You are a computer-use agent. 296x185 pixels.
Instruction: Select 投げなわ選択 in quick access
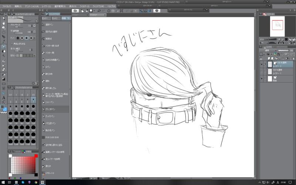pos(55,32)
